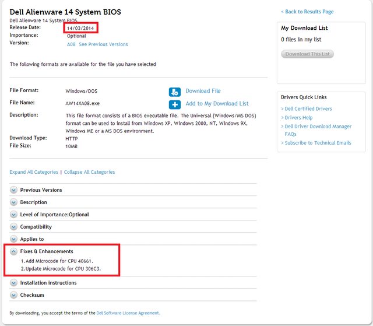373x326 pixels.
Task: Click Add to My Download List link
Action: pos(217,103)
